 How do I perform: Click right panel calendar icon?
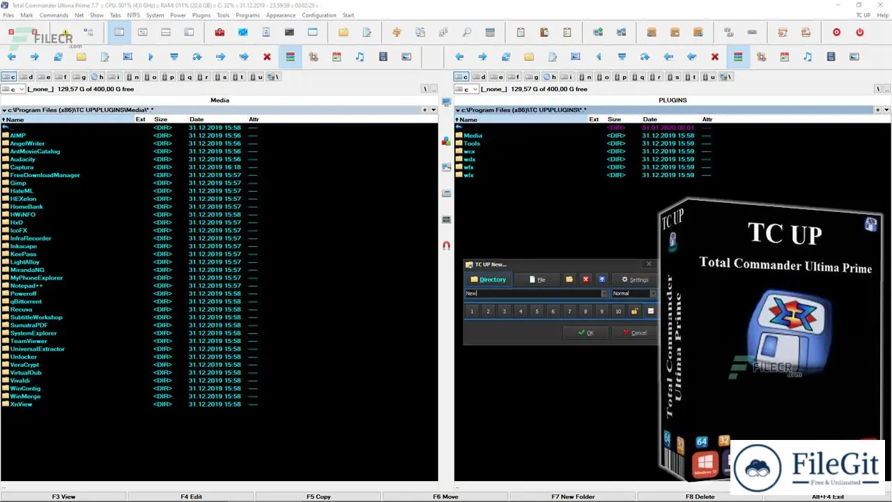[x=784, y=56]
